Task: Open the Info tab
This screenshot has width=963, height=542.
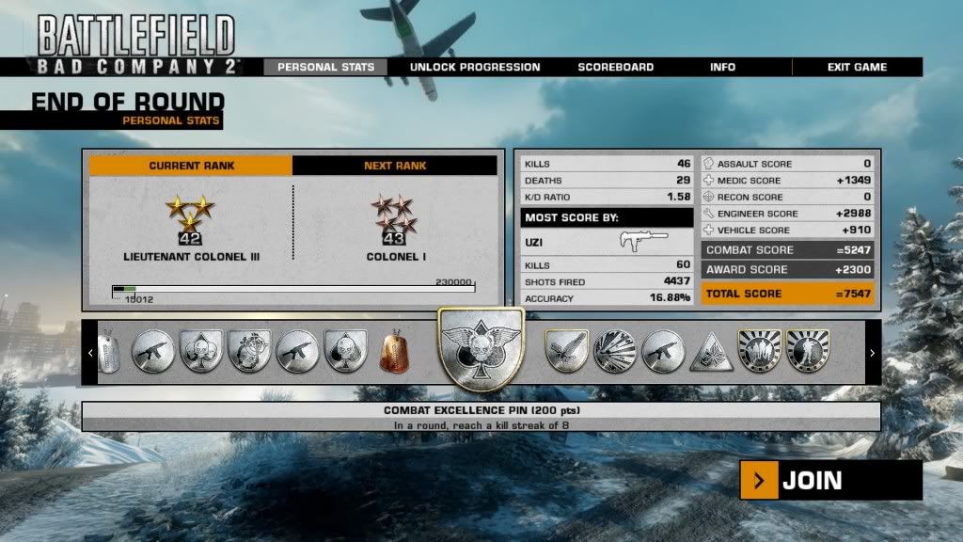Action: [x=722, y=68]
